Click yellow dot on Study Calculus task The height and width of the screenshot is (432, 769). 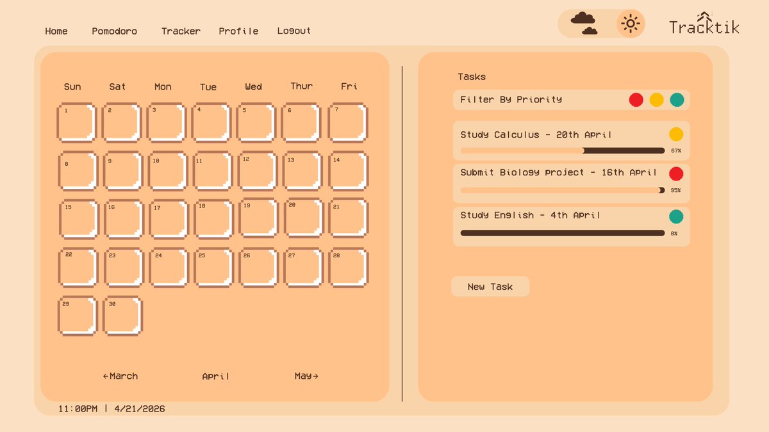click(x=676, y=134)
